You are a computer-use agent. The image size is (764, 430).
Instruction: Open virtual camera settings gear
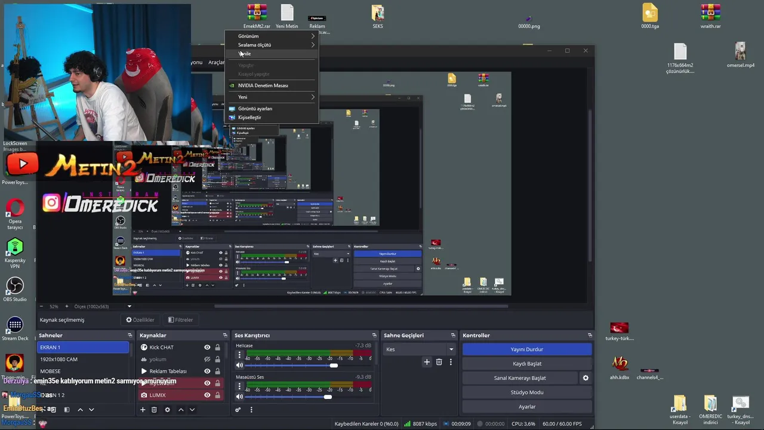[586, 378]
